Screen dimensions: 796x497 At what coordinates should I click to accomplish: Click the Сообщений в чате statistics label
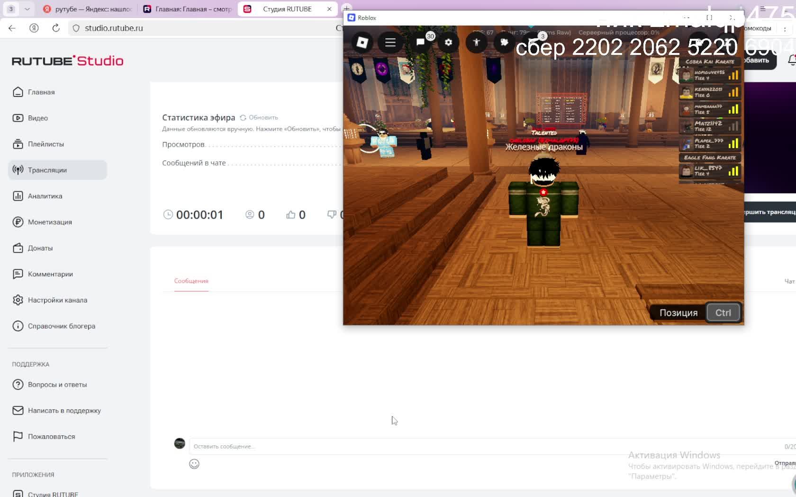pos(194,163)
